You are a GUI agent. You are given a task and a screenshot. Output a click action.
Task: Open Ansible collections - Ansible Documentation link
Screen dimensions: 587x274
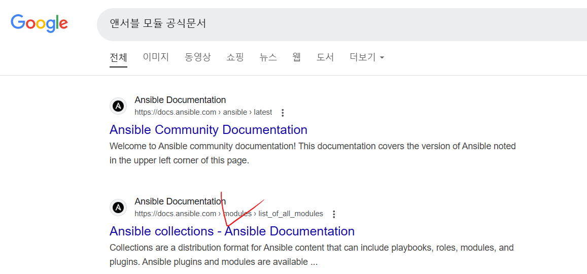pos(232,231)
